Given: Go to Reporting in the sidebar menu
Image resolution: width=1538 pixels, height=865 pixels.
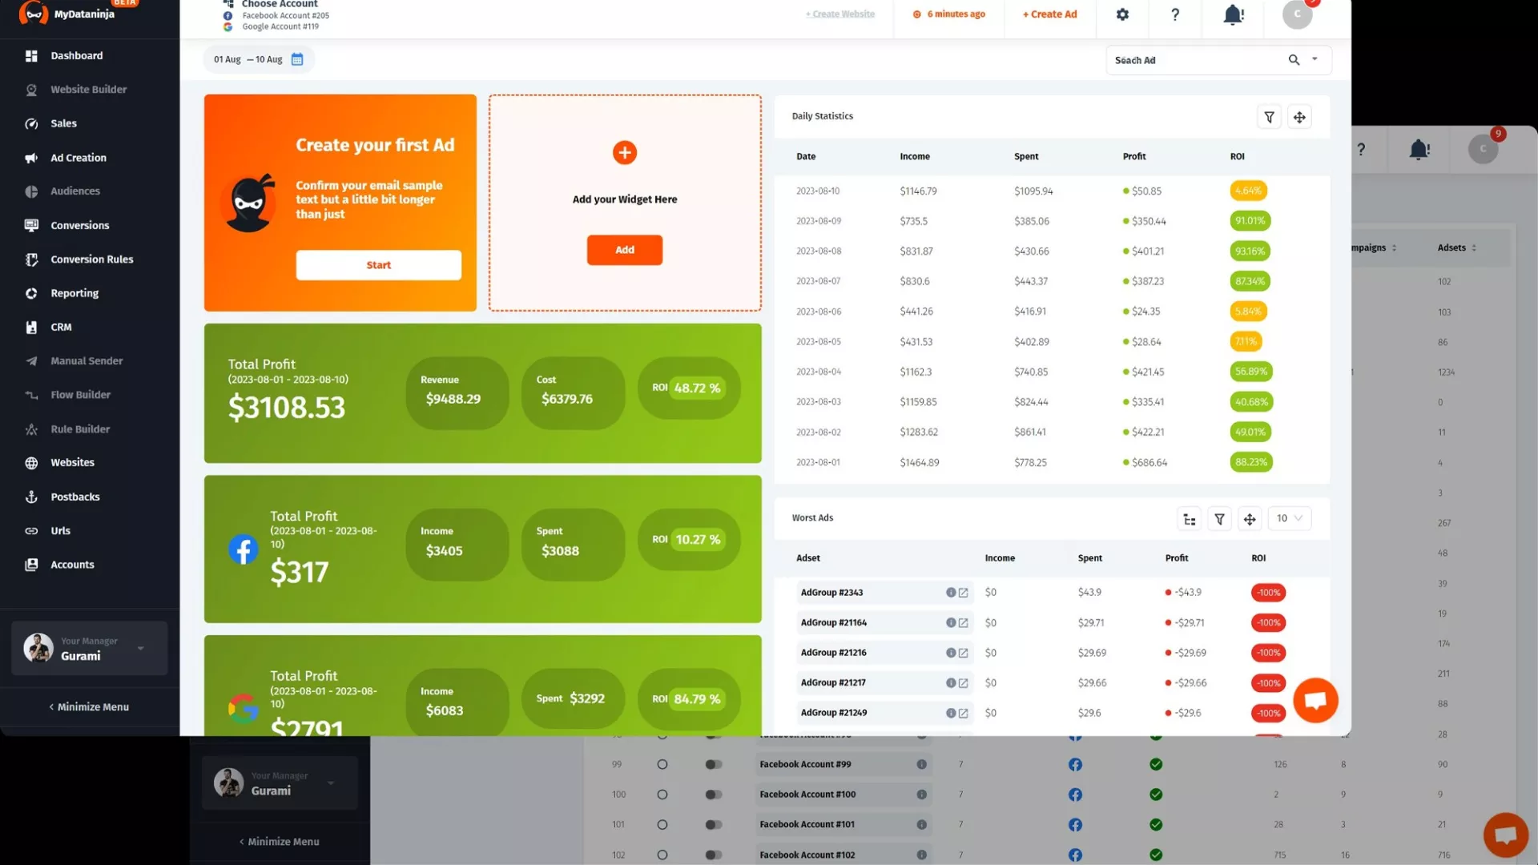Looking at the screenshot, I should [x=74, y=293].
